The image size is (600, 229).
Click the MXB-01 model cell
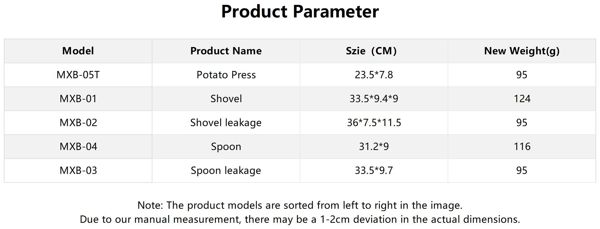click(78, 99)
